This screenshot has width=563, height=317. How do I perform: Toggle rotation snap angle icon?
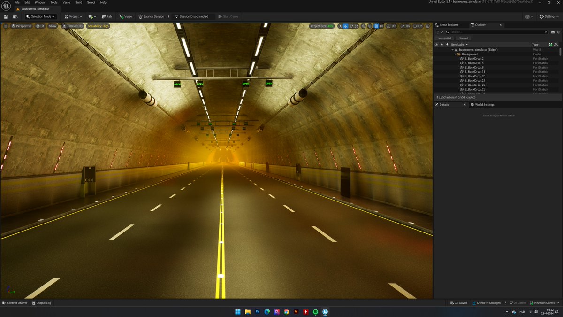[x=388, y=26]
